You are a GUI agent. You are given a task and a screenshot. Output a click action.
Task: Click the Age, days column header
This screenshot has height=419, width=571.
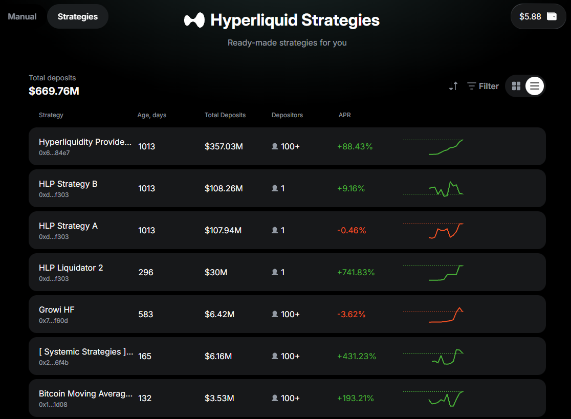coord(151,115)
